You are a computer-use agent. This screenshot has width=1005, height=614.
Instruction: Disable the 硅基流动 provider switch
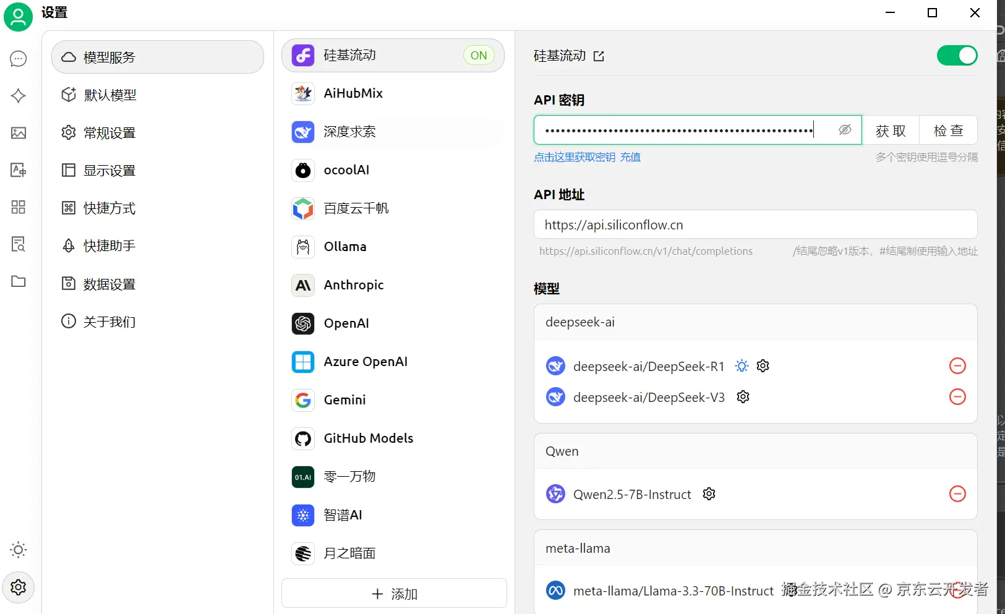957,56
